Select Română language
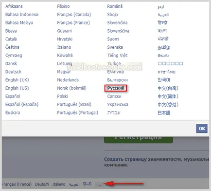 point(115,6)
